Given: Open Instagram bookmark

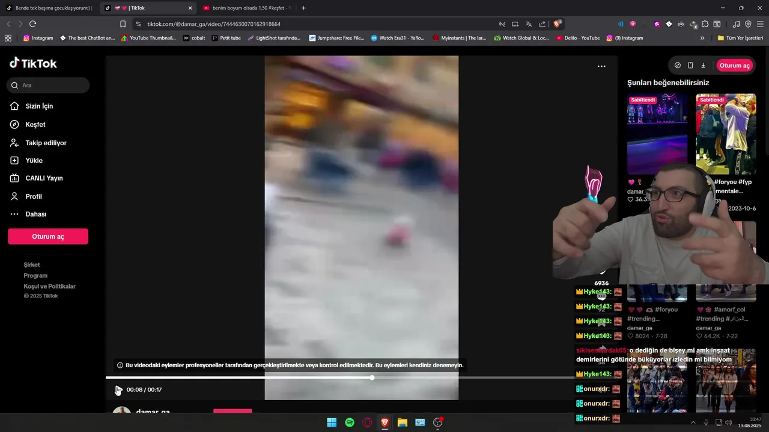Looking at the screenshot, I should tap(38, 38).
